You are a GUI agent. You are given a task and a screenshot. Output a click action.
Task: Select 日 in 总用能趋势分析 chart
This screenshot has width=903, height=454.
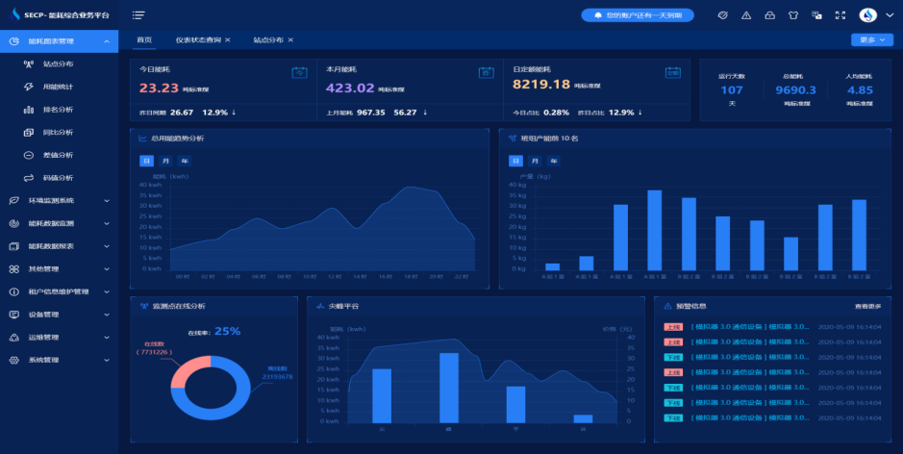pyautogui.click(x=146, y=161)
